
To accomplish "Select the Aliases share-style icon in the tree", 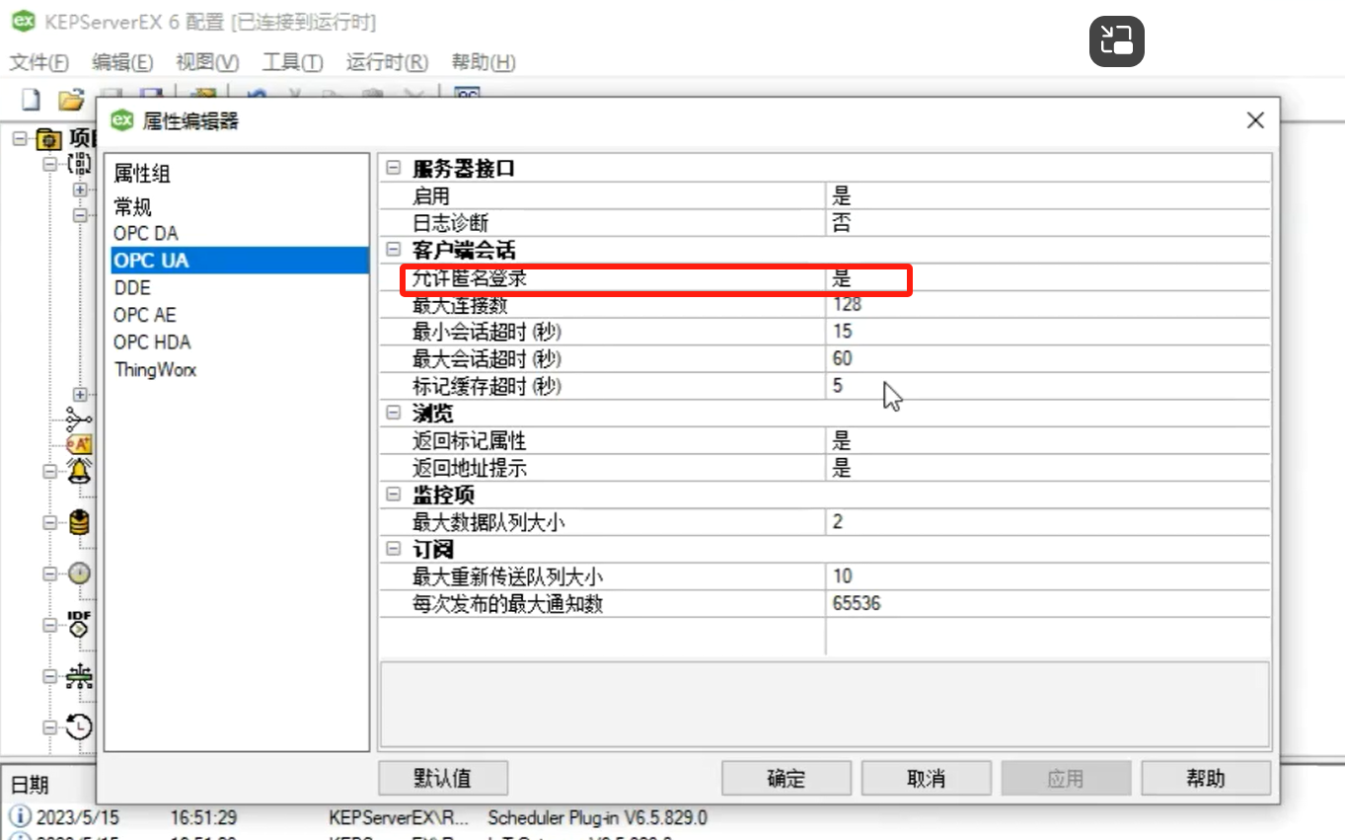I will point(79,420).
